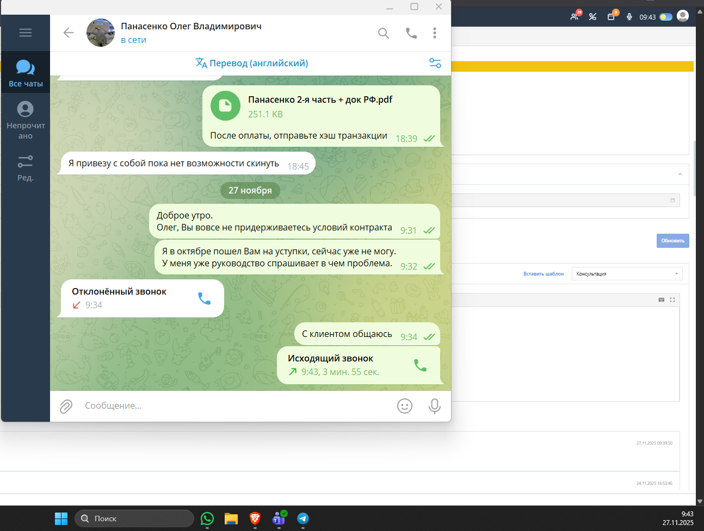Click the taskbar Поиск search box
The height and width of the screenshot is (531, 704).
[134, 518]
